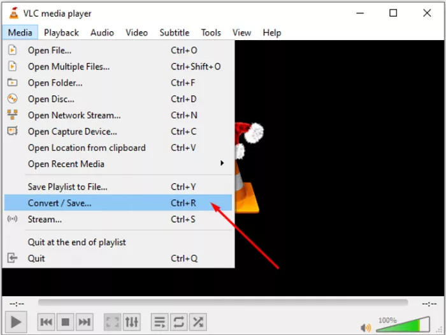Click elapsed time label at left

pyautogui.click(x=17, y=304)
